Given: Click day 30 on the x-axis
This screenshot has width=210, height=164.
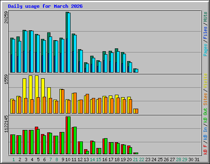Looking at the screenshot, I should (191, 159).
